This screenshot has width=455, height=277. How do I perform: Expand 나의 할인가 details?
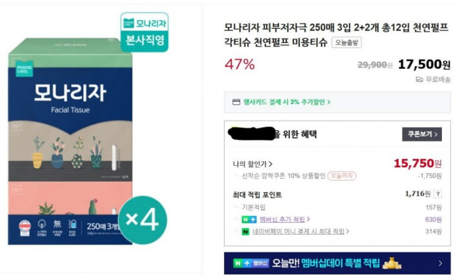click(252, 164)
